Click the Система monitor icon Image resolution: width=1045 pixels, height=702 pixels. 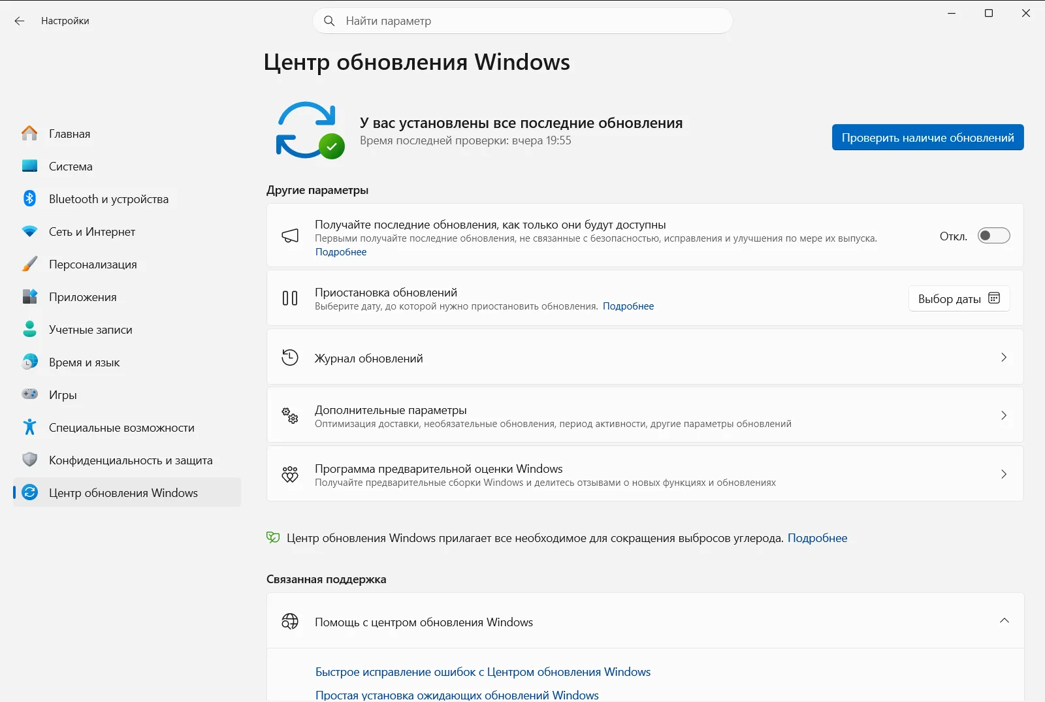[29, 166]
